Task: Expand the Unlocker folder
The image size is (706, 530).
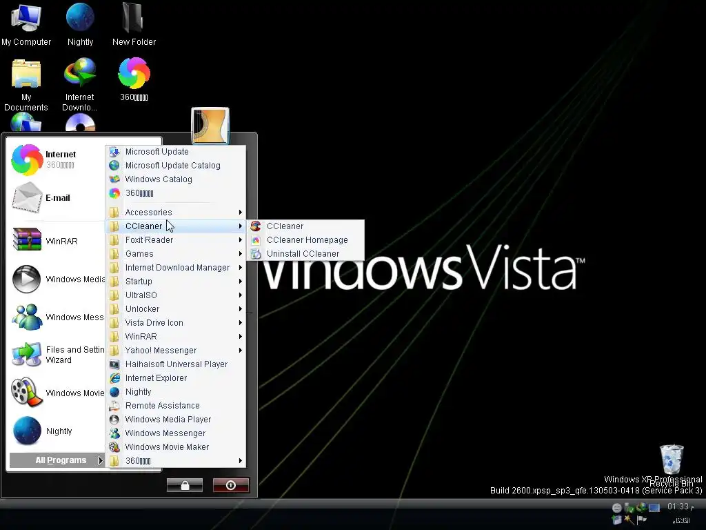Action: coord(176,309)
